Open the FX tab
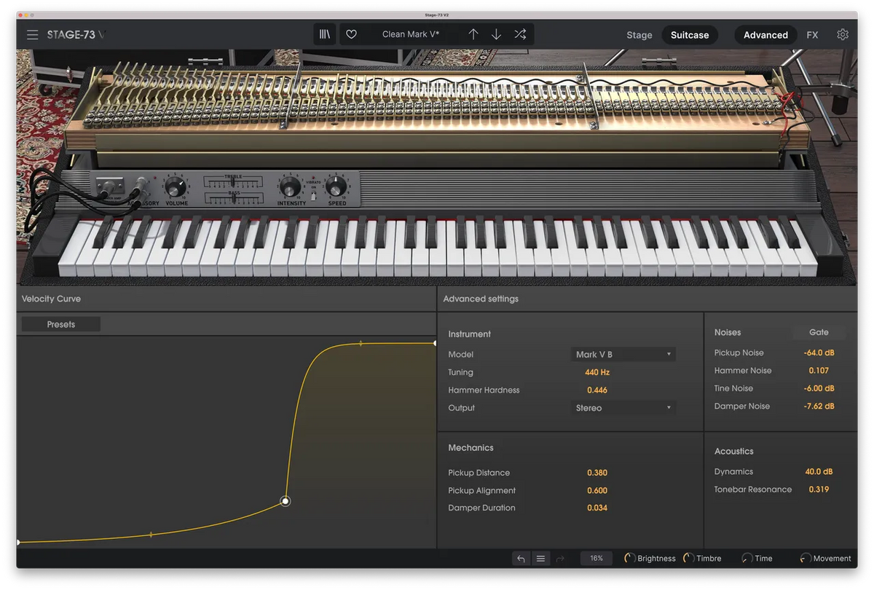 pos(812,35)
